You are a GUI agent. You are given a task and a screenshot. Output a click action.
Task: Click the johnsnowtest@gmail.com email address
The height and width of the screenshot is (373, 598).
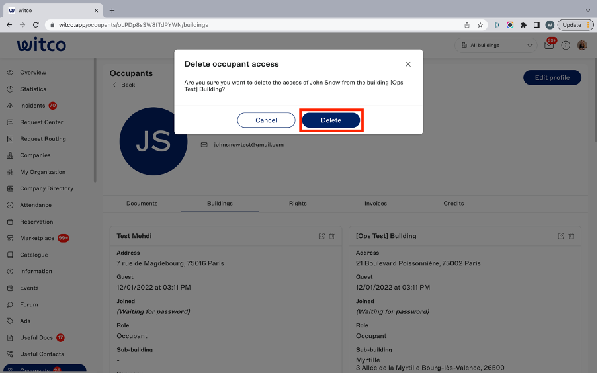click(x=249, y=145)
